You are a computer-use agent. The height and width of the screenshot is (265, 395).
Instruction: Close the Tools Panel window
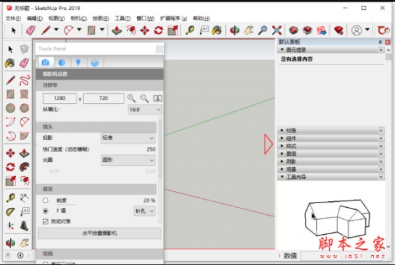click(159, 49)
